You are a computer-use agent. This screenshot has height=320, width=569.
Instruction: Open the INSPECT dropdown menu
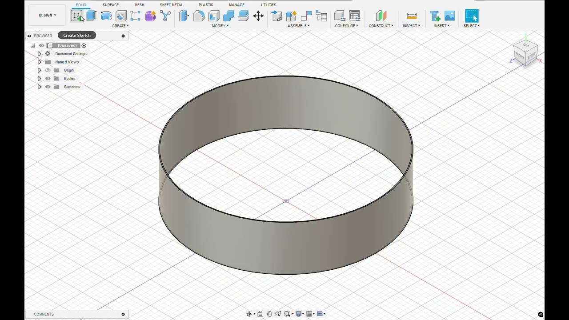coord(412,26)
